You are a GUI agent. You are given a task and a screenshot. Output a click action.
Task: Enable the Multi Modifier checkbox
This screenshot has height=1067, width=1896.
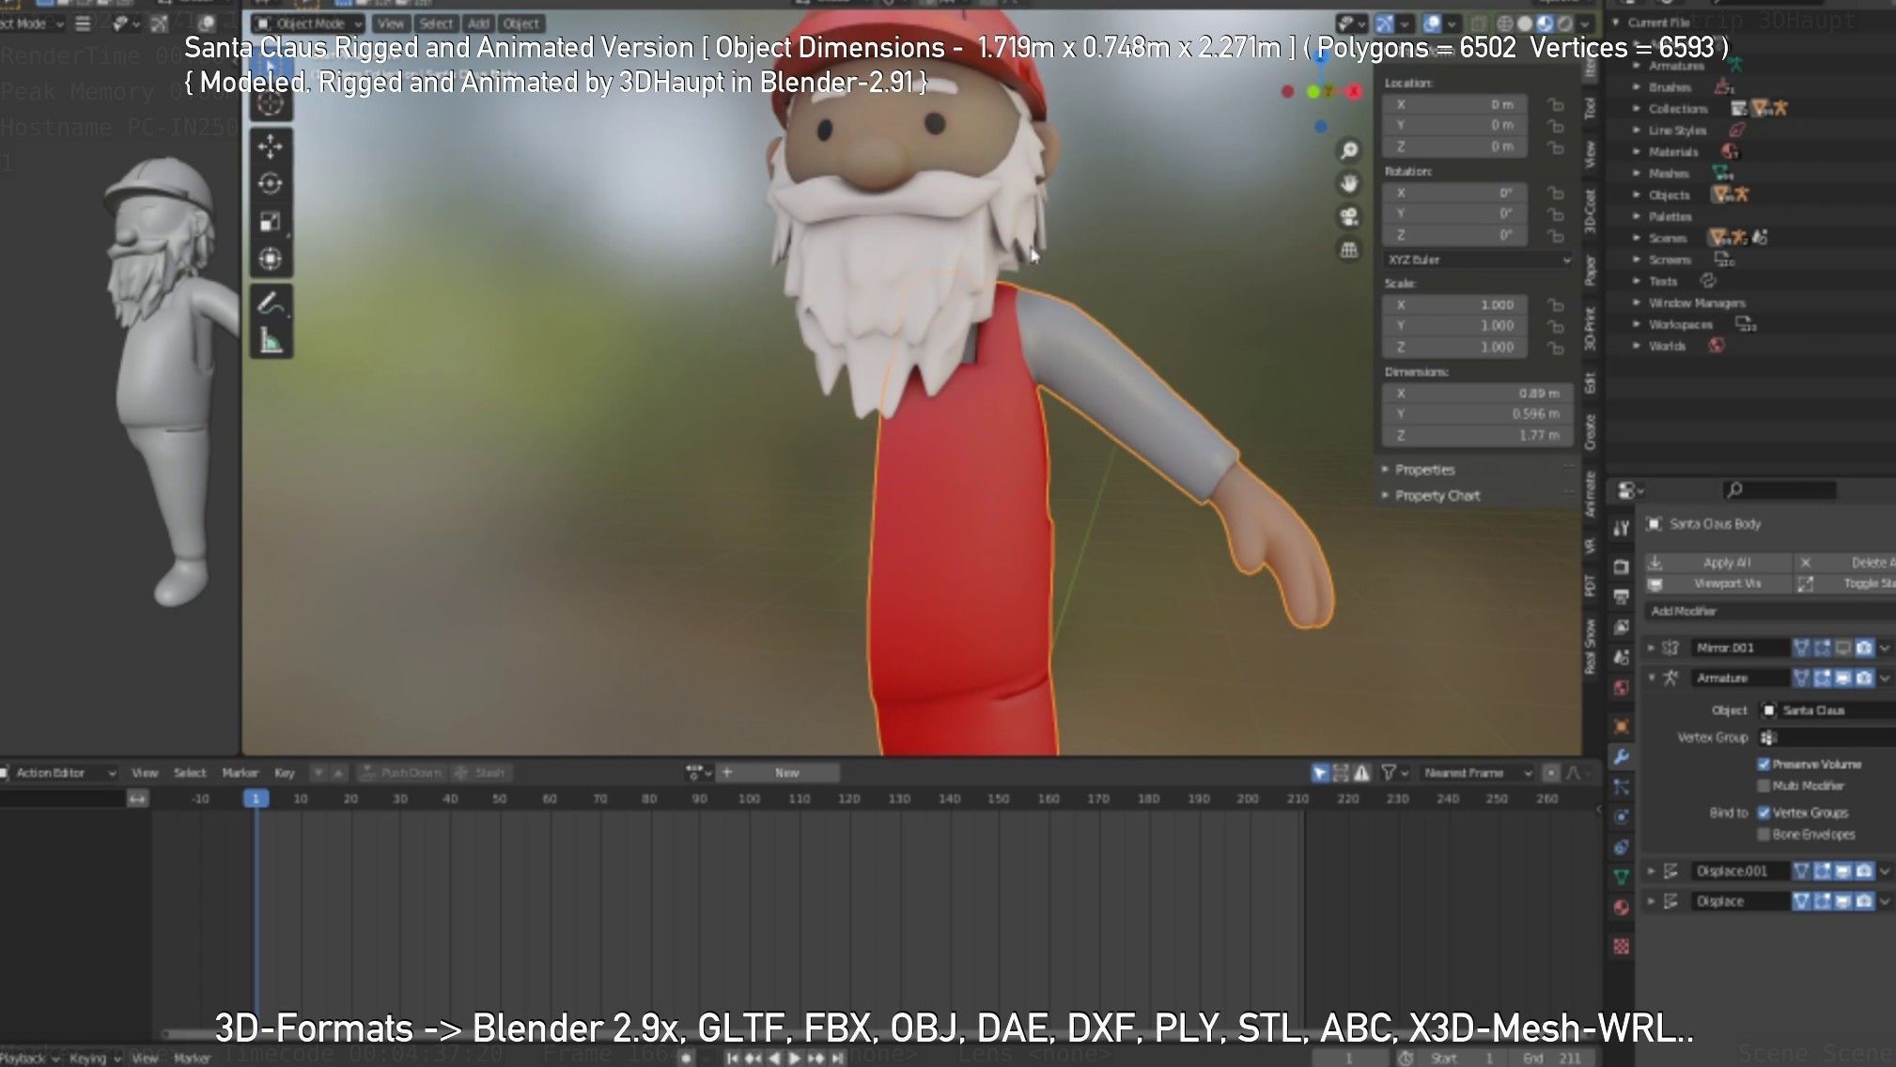tap(1764, 786)
